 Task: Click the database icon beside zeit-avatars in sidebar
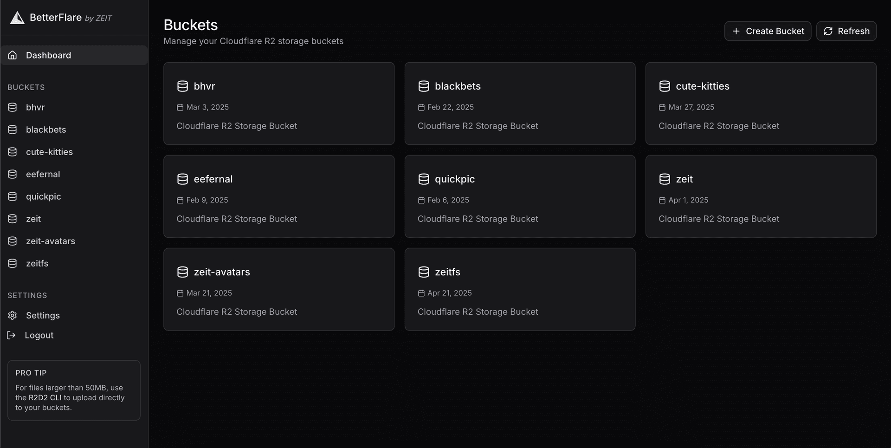click(13, 241)
